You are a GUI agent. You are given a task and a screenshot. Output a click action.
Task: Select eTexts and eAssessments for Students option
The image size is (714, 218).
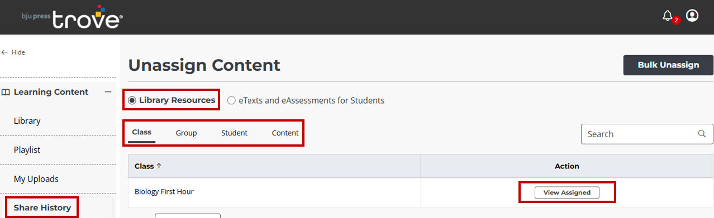(306, 101)
